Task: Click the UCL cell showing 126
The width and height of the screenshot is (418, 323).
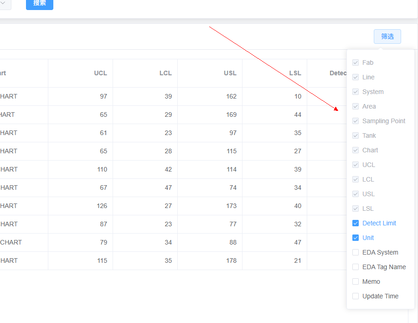Action: click(x=102, y=206)
